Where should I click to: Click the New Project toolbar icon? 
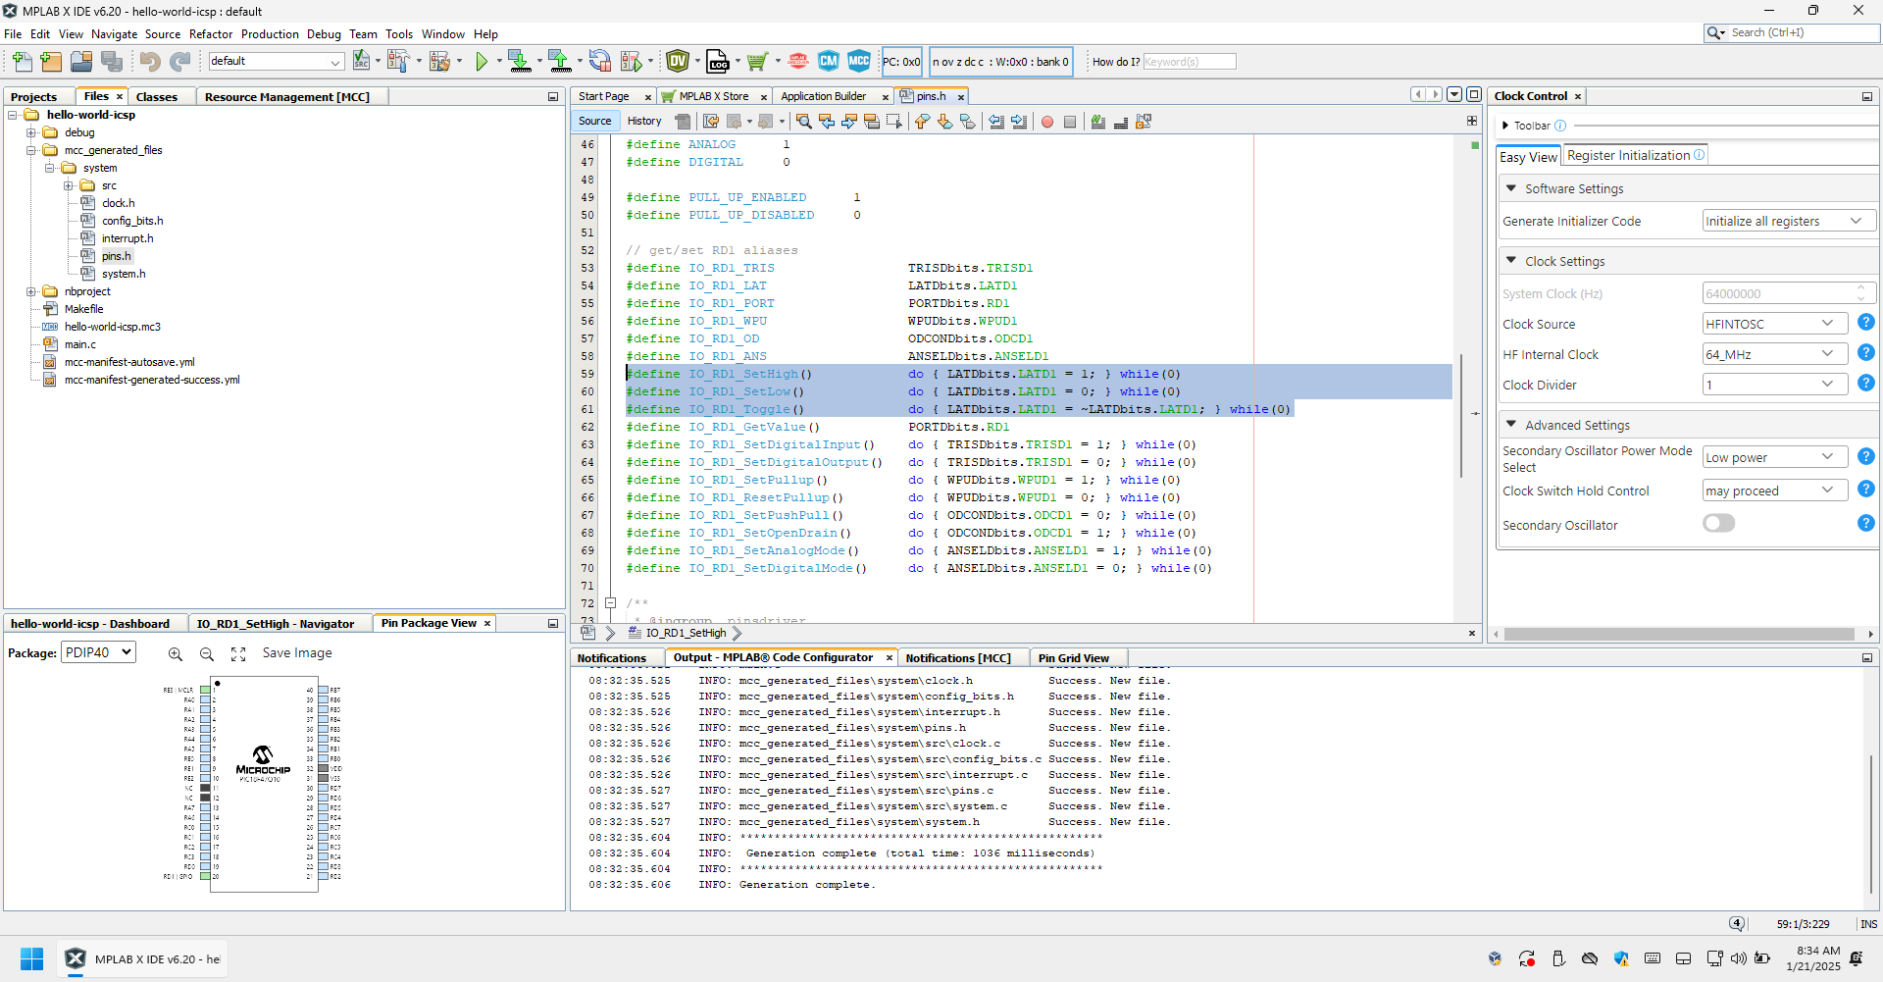pos(51,62)
